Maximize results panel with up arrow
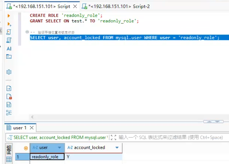The height and width of the screenshot is (164, 229). (209, 121)
